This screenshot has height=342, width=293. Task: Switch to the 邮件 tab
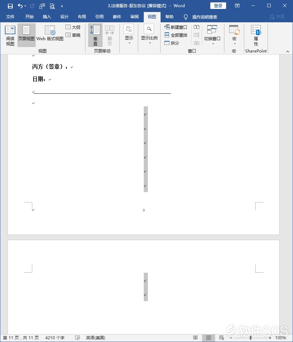[x=117, y=17]
